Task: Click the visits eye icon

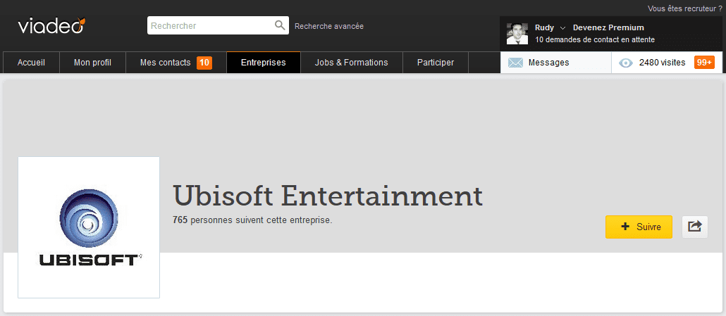Action: point(625,63)
